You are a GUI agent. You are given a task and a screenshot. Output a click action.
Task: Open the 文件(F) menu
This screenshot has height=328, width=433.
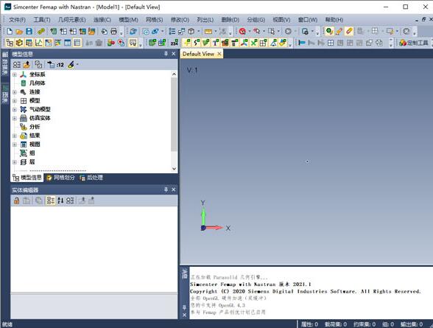tap(17, 20)
